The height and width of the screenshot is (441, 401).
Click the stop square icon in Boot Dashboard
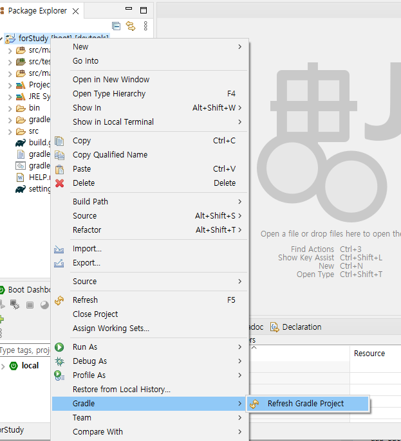point(30,305)
